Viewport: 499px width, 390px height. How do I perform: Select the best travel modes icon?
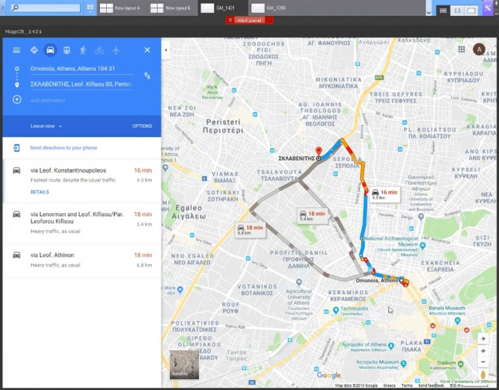pyautogui.click(x=34, y=50)
